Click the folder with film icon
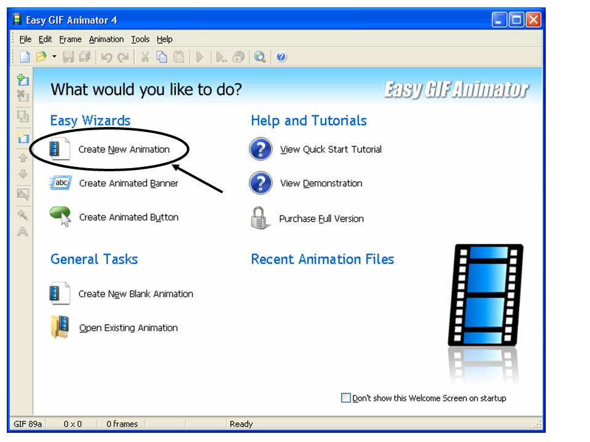590x442 pixels. click(60, 327)
